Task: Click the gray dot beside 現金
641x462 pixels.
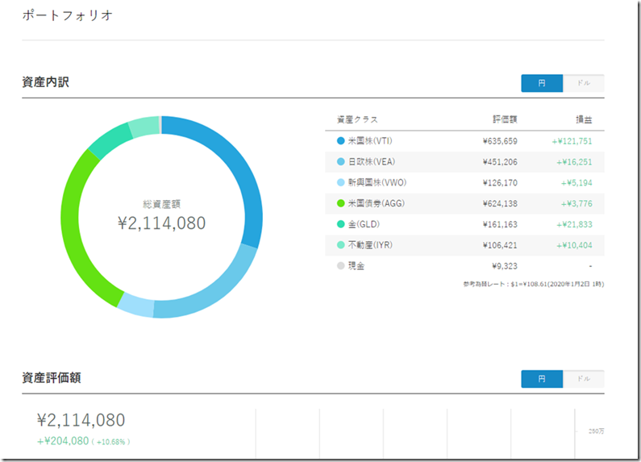Action: click(340, 265)
